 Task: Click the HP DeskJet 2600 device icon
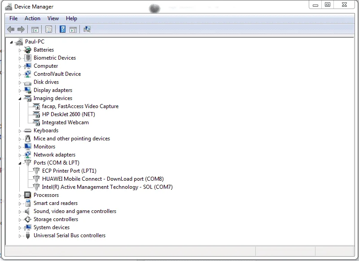pos(36,114)
